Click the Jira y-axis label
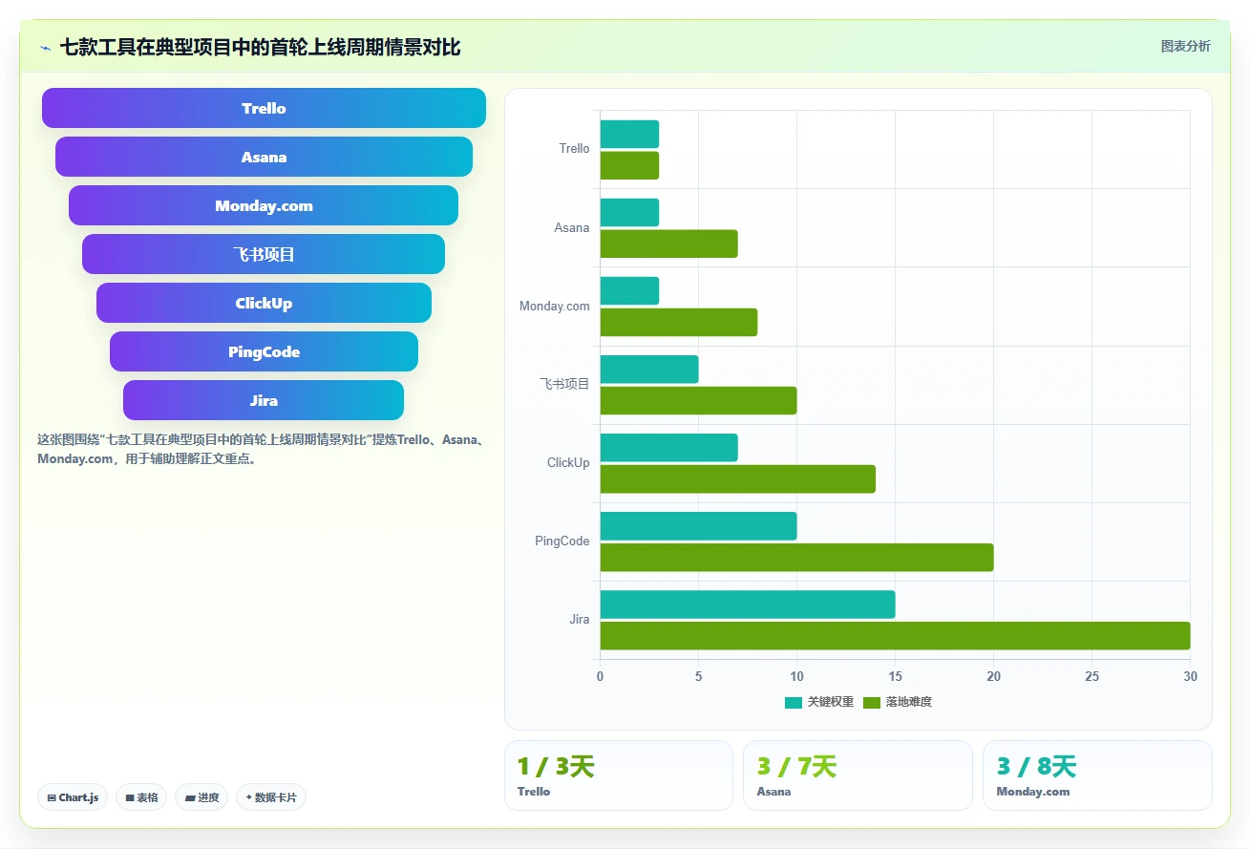Image resolution: width=1250 pixels, height=849 pixels. pyautogui.click(x=580, y=620)
